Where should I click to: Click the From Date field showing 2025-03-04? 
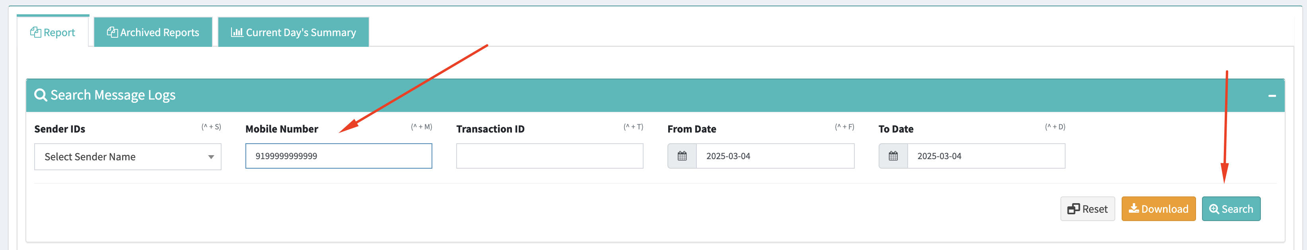click(775, 156)
